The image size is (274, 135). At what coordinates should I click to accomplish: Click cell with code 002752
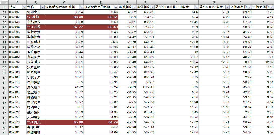pos(17,87)
